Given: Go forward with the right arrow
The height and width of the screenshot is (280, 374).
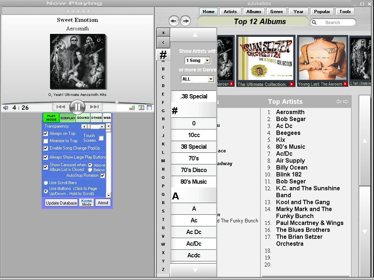Looking at the screenshot, I should [185, 21].
